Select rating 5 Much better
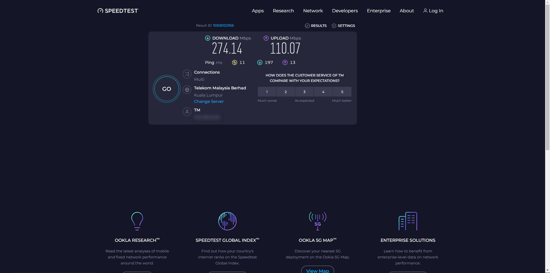Screen dimensions: 550x273 pyautogui.click(x=342, y=92)
